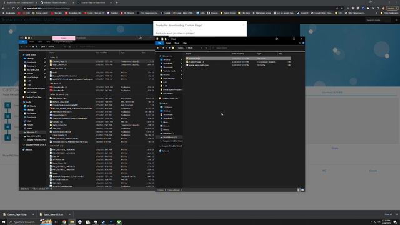Viewport: 400px width, 225px height.
Task: Click Chrome address bar
Action: [x=179, y=8]
